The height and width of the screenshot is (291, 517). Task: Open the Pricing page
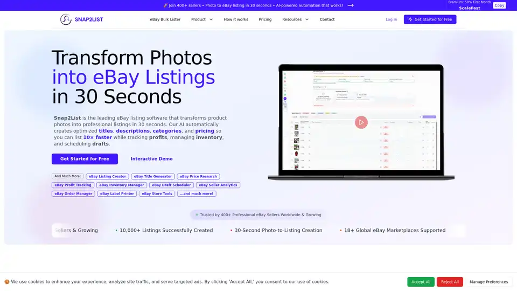(265, 19)
